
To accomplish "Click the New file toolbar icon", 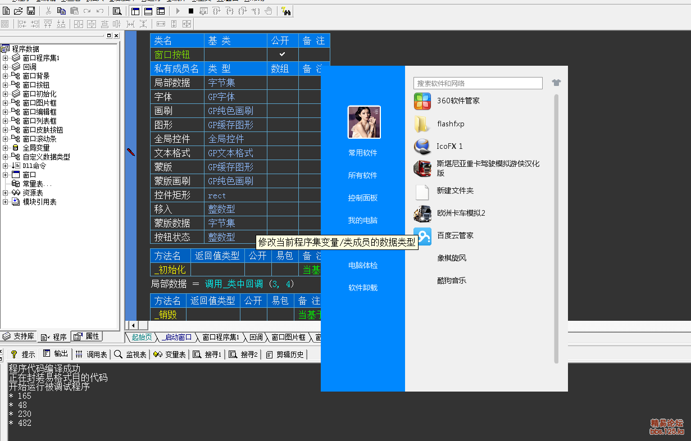I will (7, 11).
